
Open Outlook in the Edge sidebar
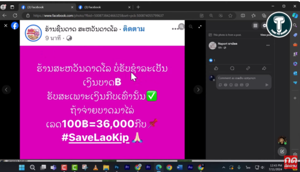point(295,74)
